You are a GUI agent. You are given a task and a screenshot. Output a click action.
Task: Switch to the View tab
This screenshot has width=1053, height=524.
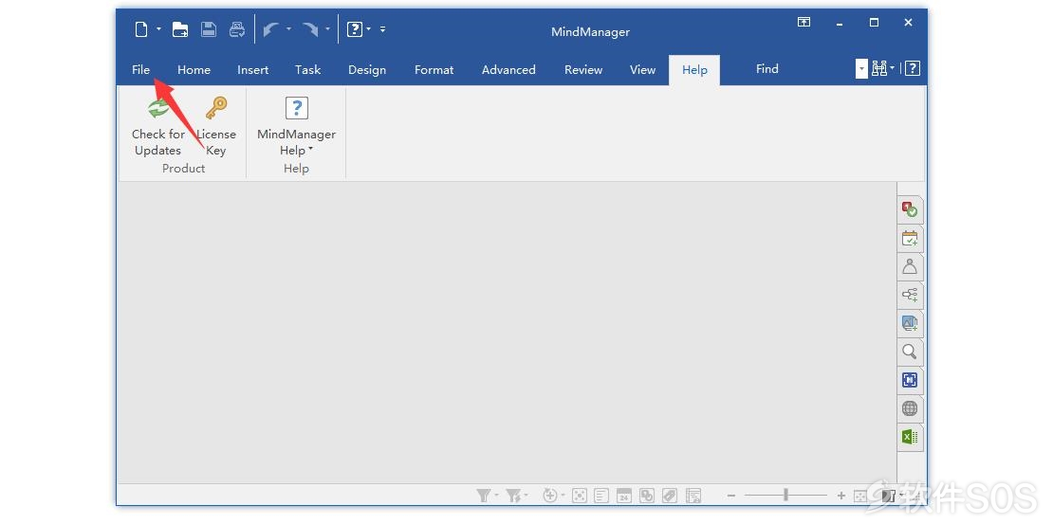642,70
